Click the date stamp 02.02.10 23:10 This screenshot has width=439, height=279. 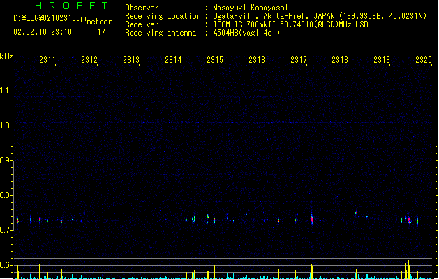[x=43, y=32]
